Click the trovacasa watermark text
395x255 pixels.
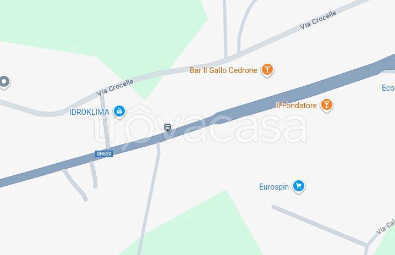[200, 125]
